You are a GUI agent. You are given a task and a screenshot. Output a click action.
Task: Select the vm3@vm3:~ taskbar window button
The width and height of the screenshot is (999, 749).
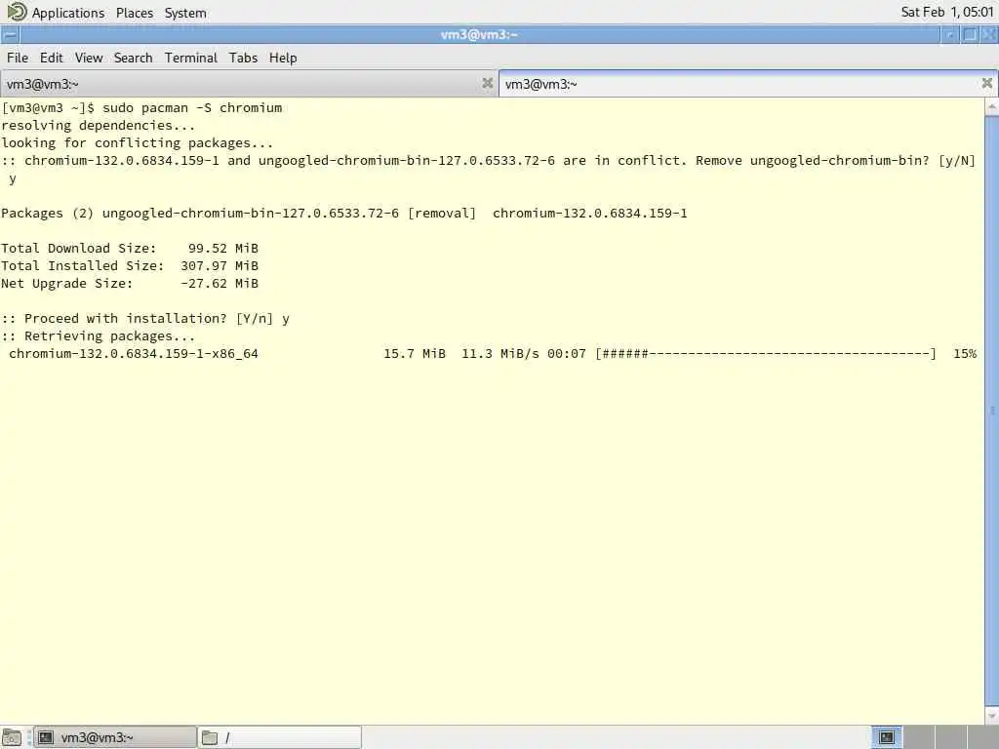tap(115, 737)
